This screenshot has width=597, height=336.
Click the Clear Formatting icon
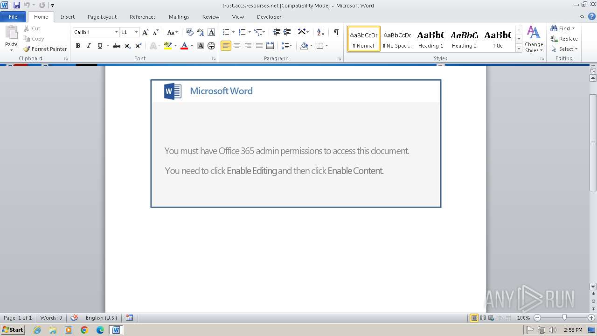click(189, 32)
